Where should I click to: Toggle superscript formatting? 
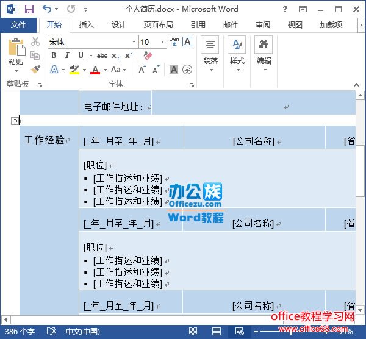tap(129, 55)
